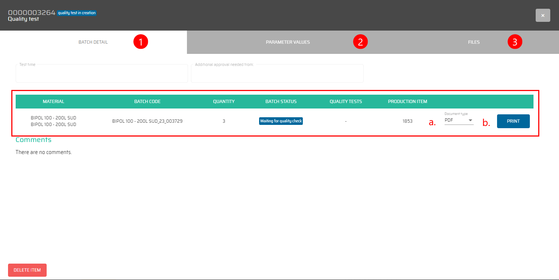Select batch code BIPOL 100 - 200L SUD_23_003729
This screenshot has width=559, height=280.
[147, 121]
